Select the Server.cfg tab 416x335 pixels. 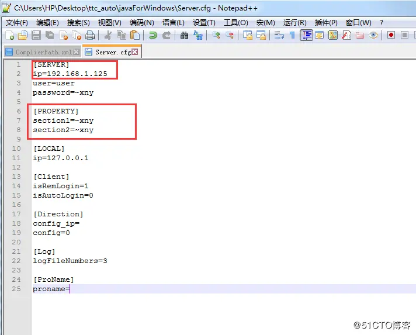click(x=113, y=52)
